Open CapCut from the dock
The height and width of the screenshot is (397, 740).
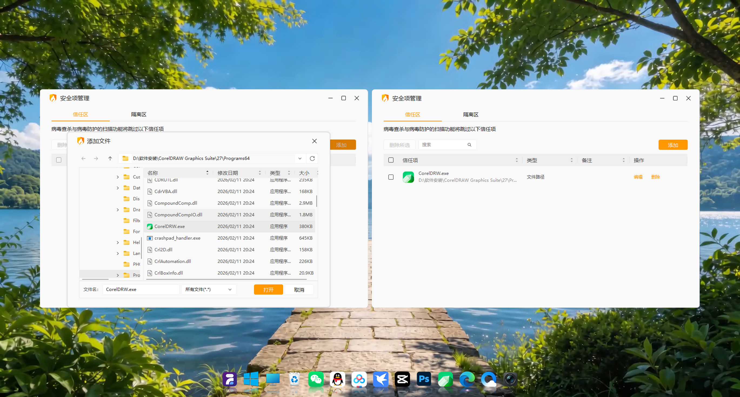402,379
